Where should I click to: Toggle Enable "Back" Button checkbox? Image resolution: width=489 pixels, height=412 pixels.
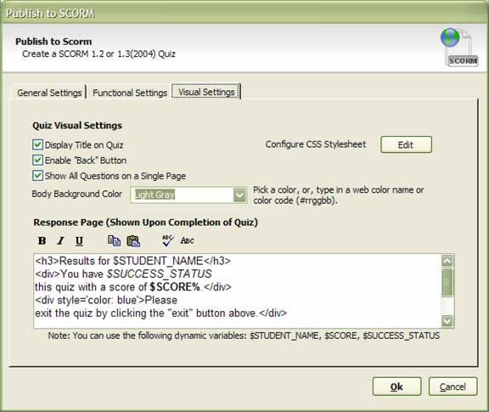pos(37,160)
